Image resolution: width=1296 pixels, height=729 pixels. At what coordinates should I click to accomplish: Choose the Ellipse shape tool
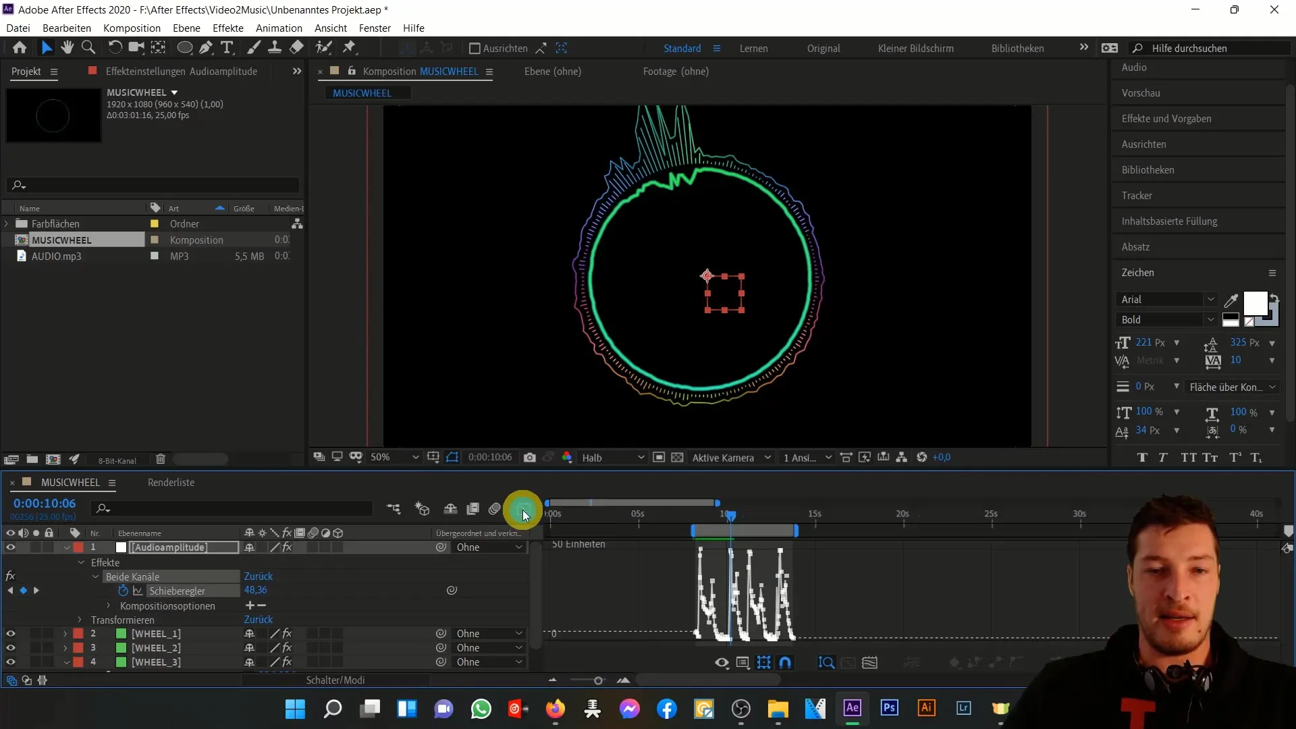pos(184,47)
